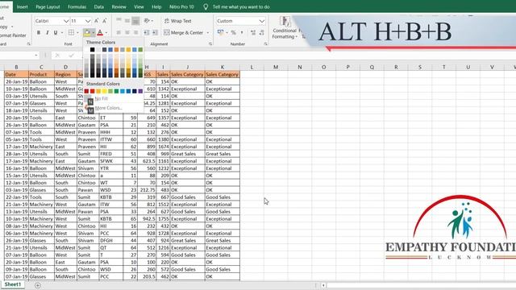Pick standard dark red color swatch
Image resolution: width=516 pixels, height=290 pixels.
[86, 91]
